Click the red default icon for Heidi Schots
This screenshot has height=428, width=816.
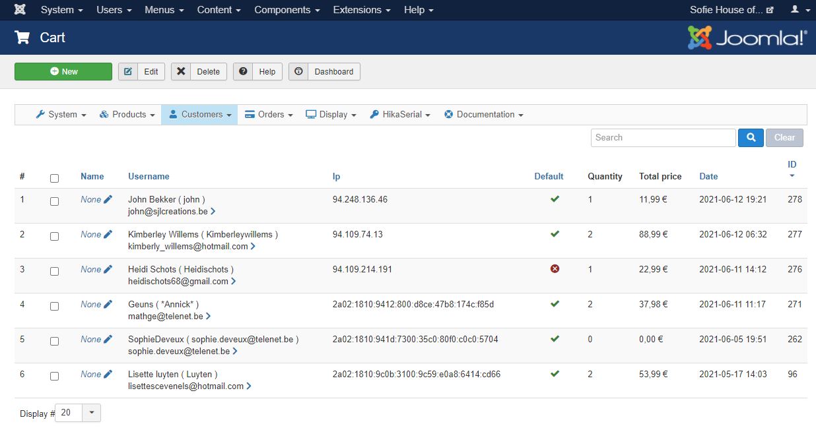coord(555,269)
